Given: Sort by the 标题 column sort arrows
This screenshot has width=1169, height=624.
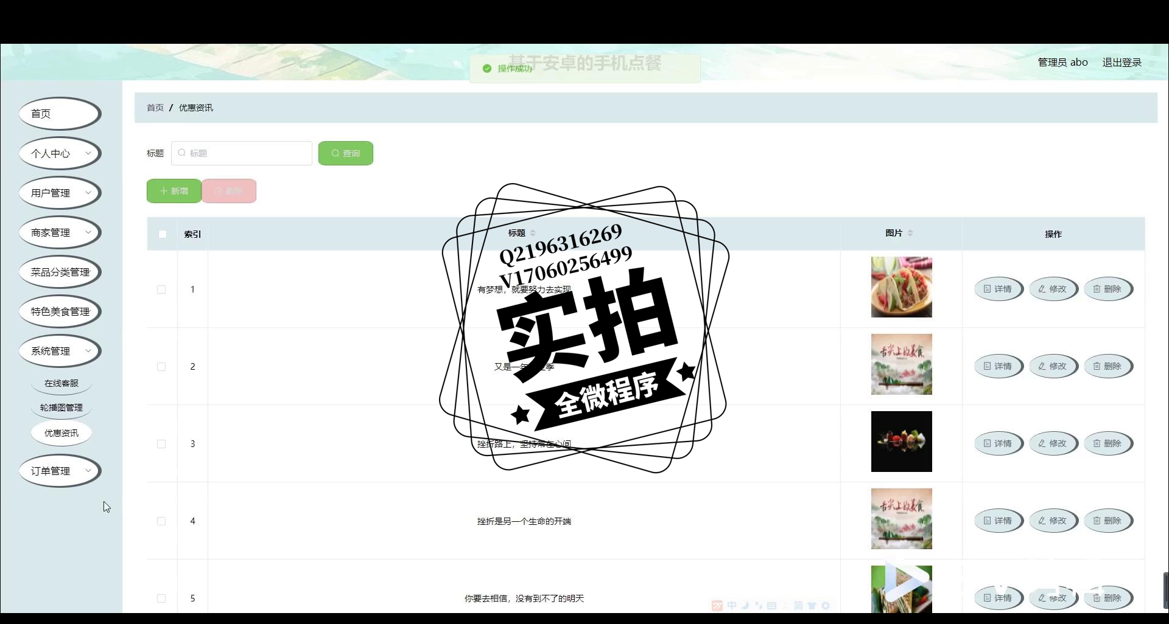Looking at the screenshot, I should coord(533,233).
